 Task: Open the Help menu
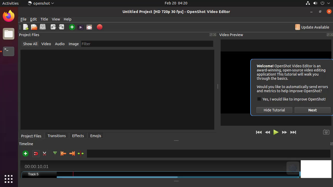tap(67, 19)
